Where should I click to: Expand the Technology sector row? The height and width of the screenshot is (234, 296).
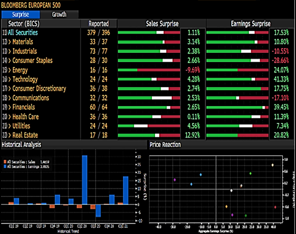pyautogui.click(x=10, y=79)
